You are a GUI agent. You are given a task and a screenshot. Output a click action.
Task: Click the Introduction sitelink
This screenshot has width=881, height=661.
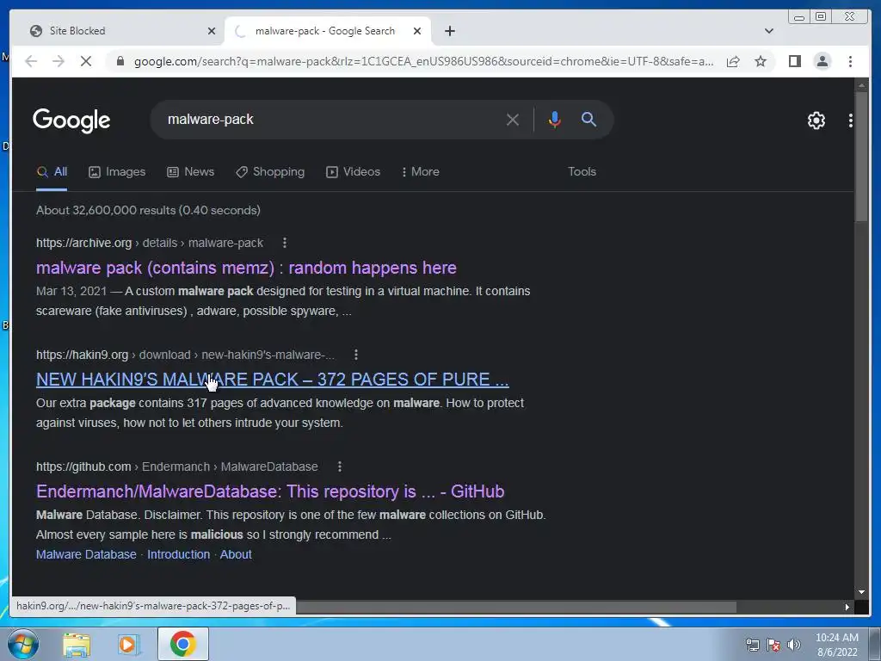pos(179,554)
